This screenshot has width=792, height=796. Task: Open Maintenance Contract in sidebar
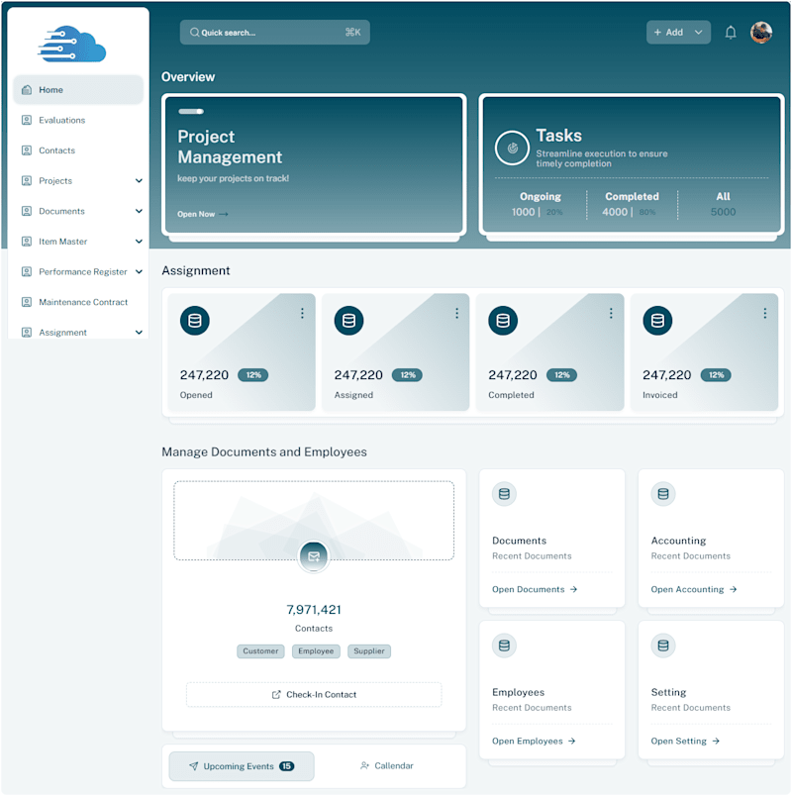(x=78, y=302)
